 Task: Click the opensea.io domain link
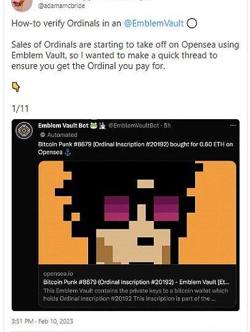pos(58,273)
